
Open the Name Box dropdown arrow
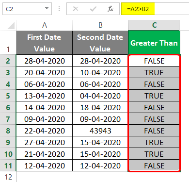click(x=47, y=8)
